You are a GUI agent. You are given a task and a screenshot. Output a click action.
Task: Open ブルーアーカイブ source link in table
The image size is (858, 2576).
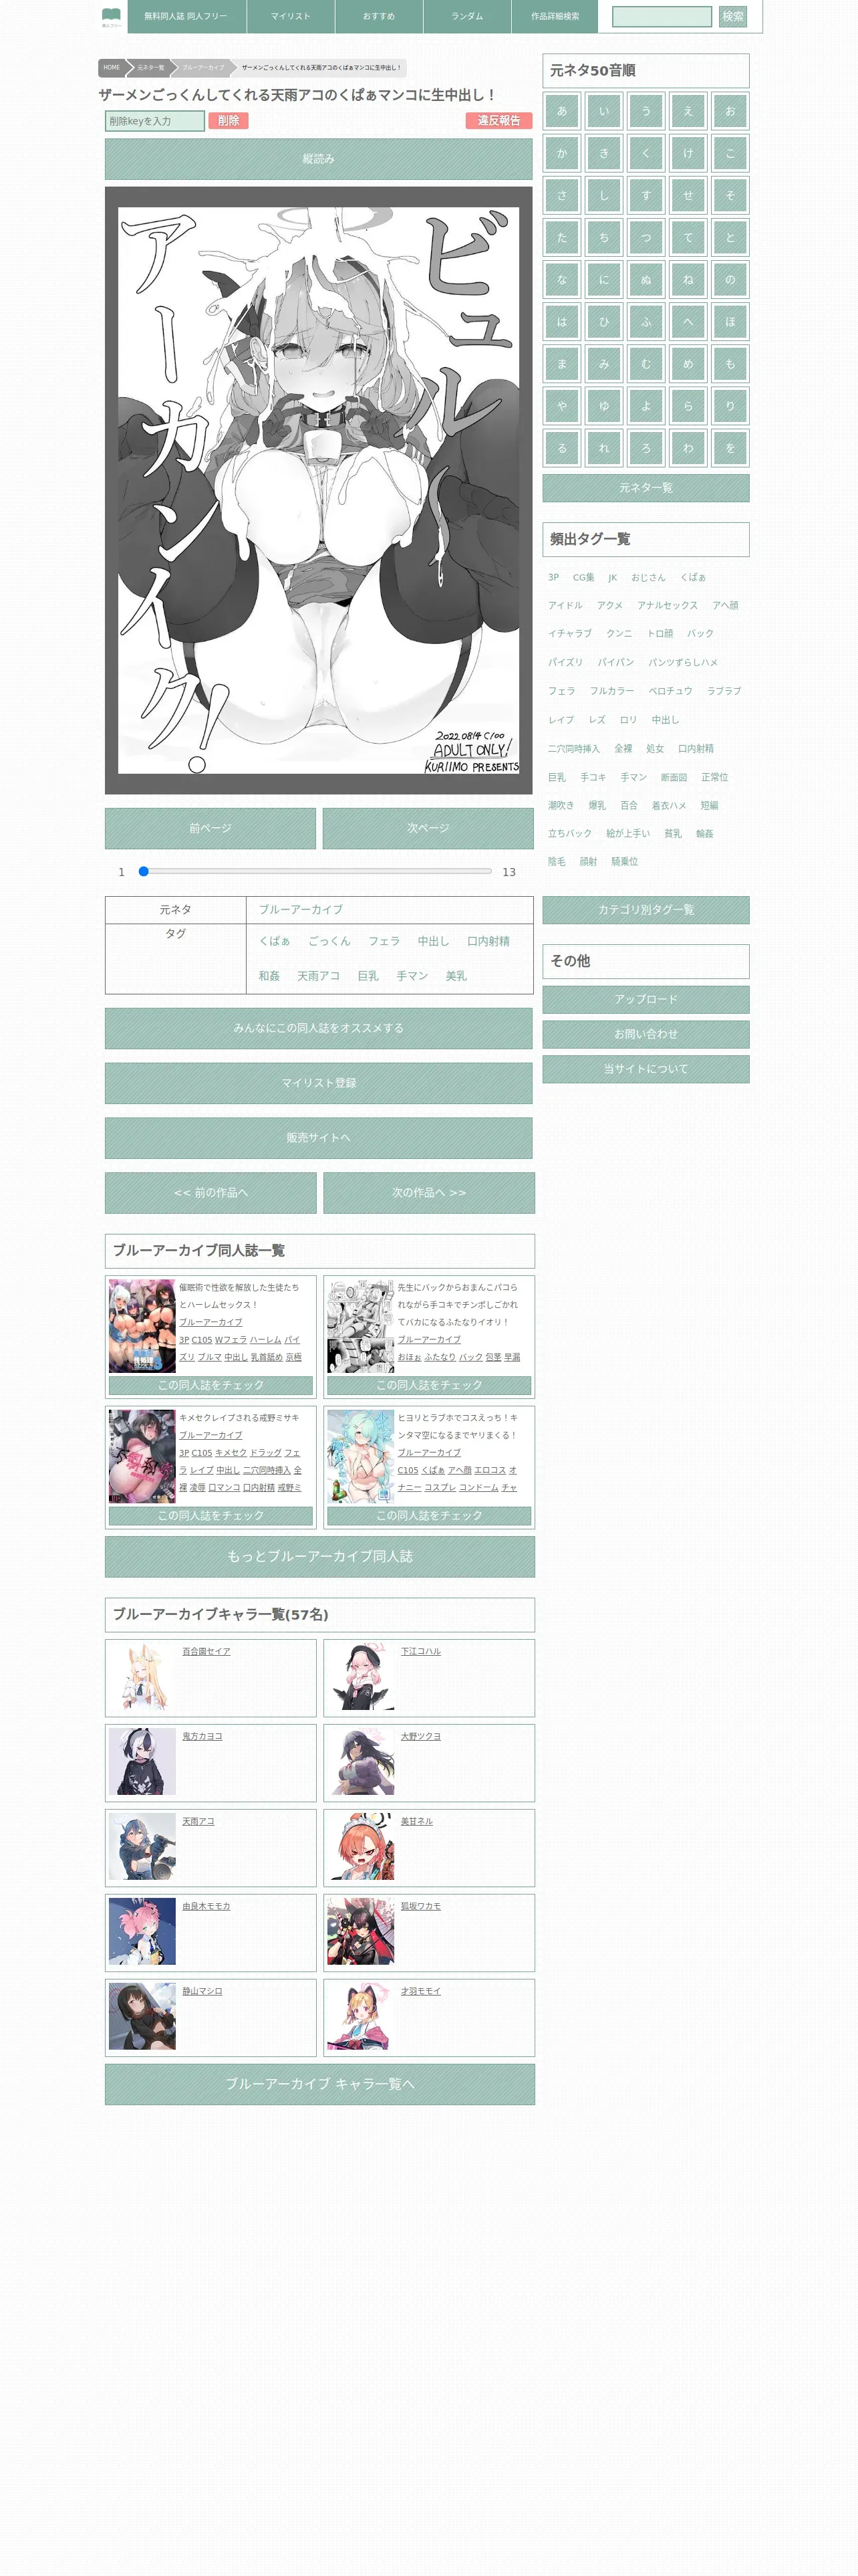pos(301,910)
